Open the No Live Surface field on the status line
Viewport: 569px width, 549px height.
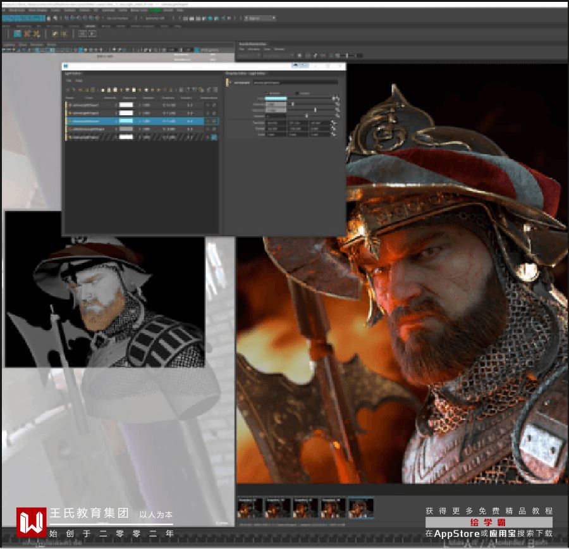click(117, 18)
